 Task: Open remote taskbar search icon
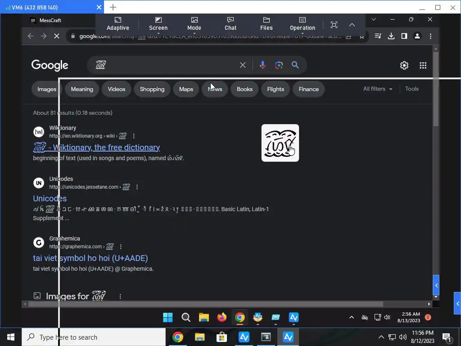pyautogui.click(x=186, y=318)
